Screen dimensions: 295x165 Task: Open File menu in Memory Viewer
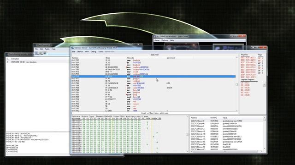tap(74, 52)
